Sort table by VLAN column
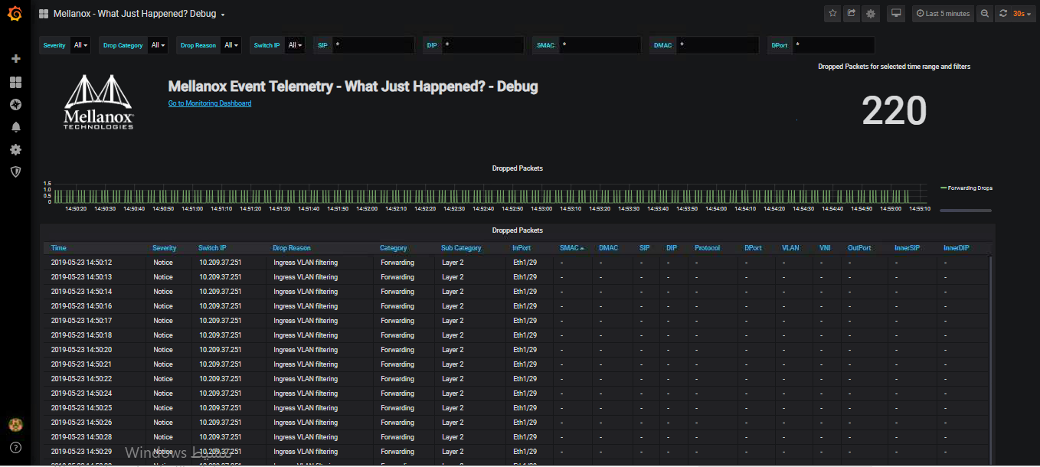 point(790,248)
